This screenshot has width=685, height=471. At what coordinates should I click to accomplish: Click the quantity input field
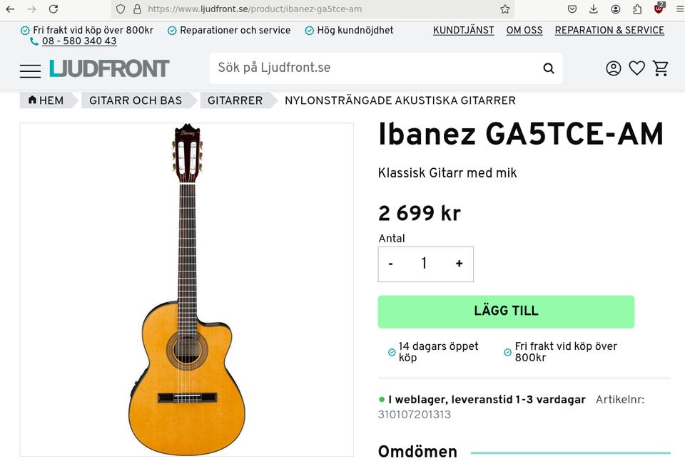click(425, 264)
